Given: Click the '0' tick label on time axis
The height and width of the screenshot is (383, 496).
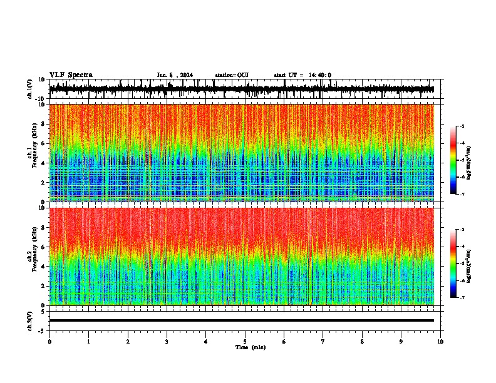Looking at the screenshot, I should (x=49, y=342).
